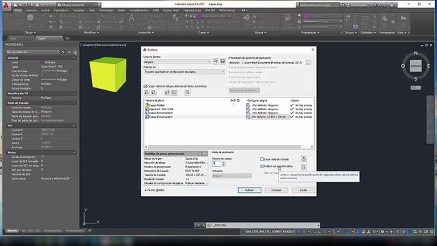Click the Publicar button
Image resolution: width=437 pixels, height=246 pixels.
[249, 190]
